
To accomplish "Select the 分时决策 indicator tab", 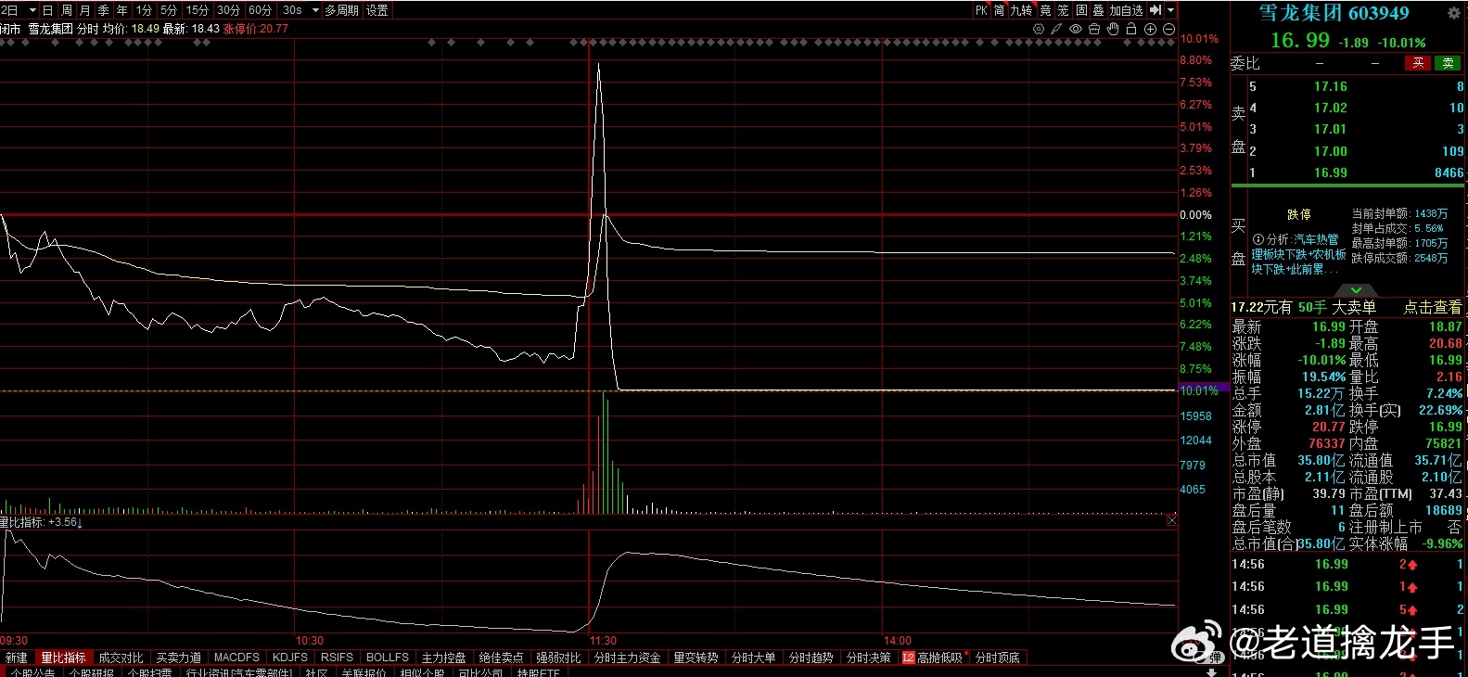I will 868,658.
